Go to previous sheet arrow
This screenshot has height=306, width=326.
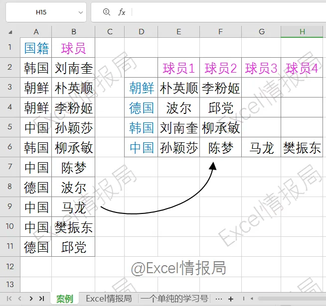[x=20, y=299]
